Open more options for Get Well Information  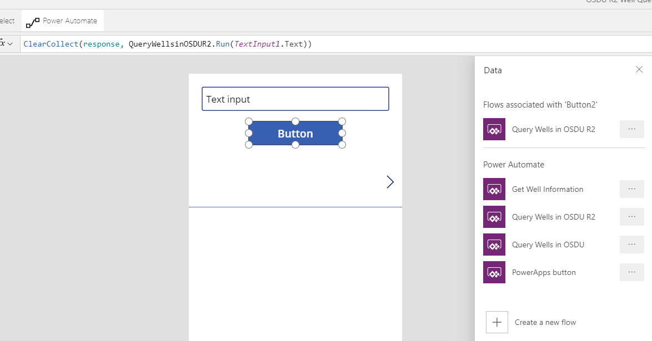(631, 189)
